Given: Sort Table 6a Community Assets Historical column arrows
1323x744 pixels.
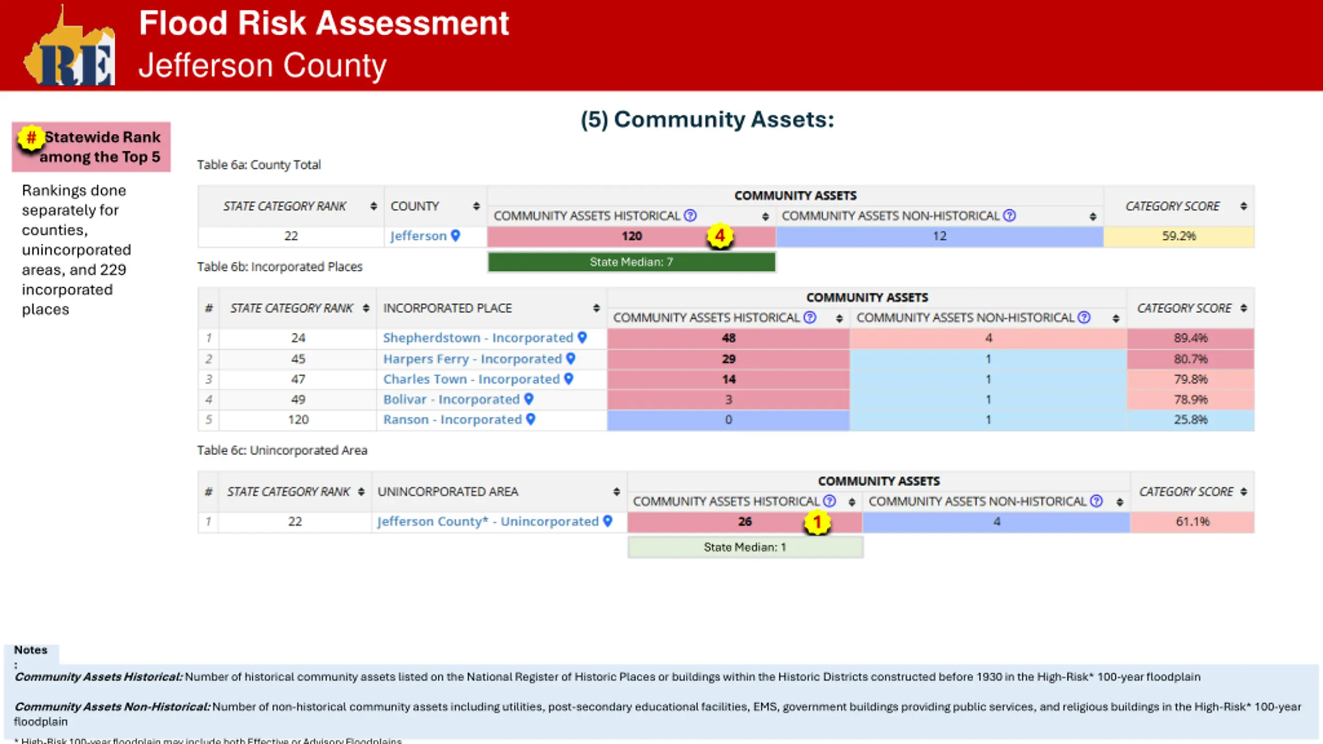Looking at the screenshot, I should 765,216.
